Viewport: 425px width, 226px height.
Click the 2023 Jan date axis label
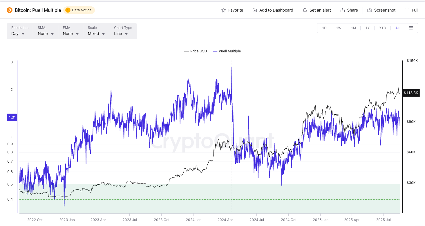pyautogui.click(x=67, y=220)
